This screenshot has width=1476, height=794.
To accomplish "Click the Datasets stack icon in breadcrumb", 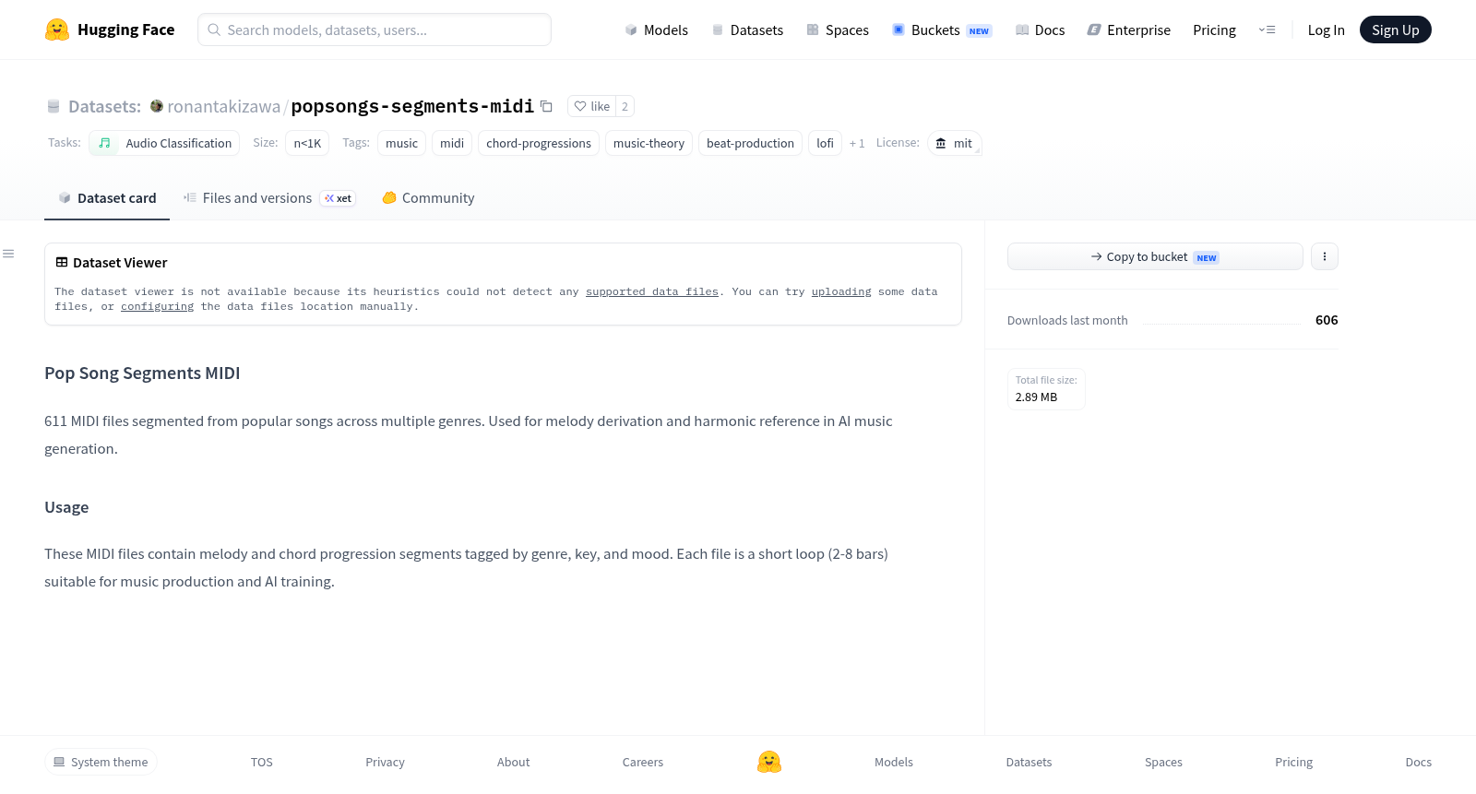I will pyautogui.click(x=54, y=106).
